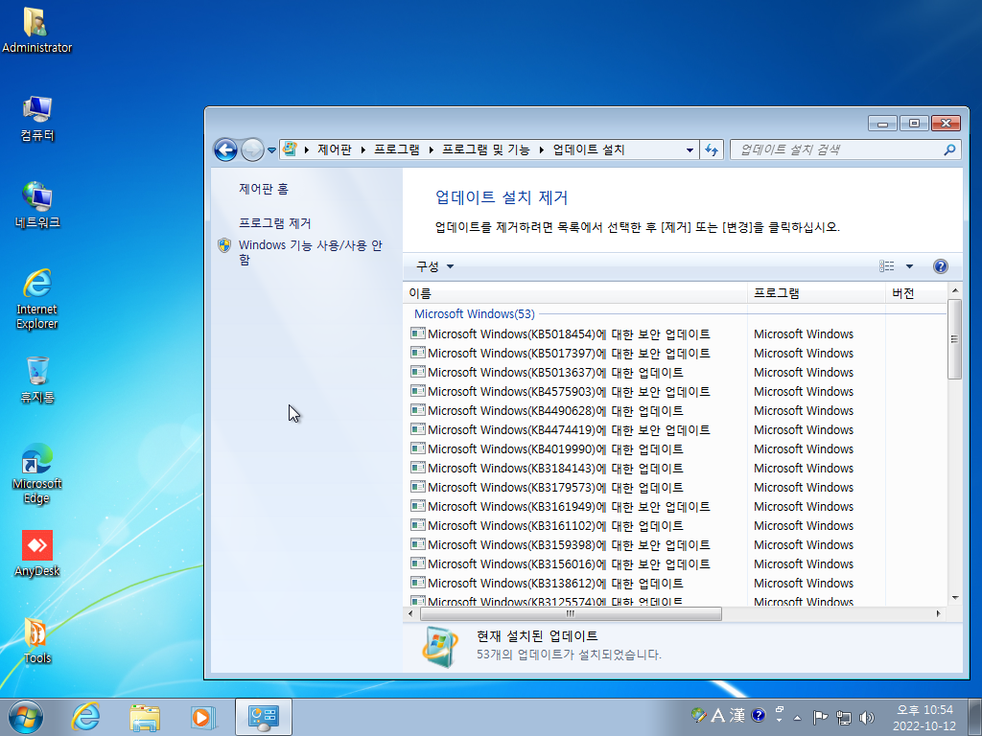Select the 네트워크 desktop icon

tap(37, 205)
